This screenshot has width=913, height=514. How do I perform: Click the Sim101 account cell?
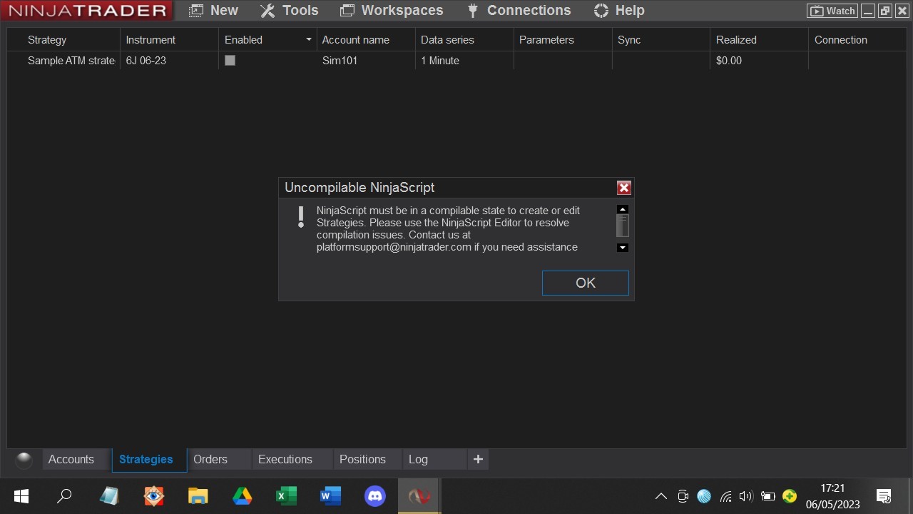(x=340, y=61)
